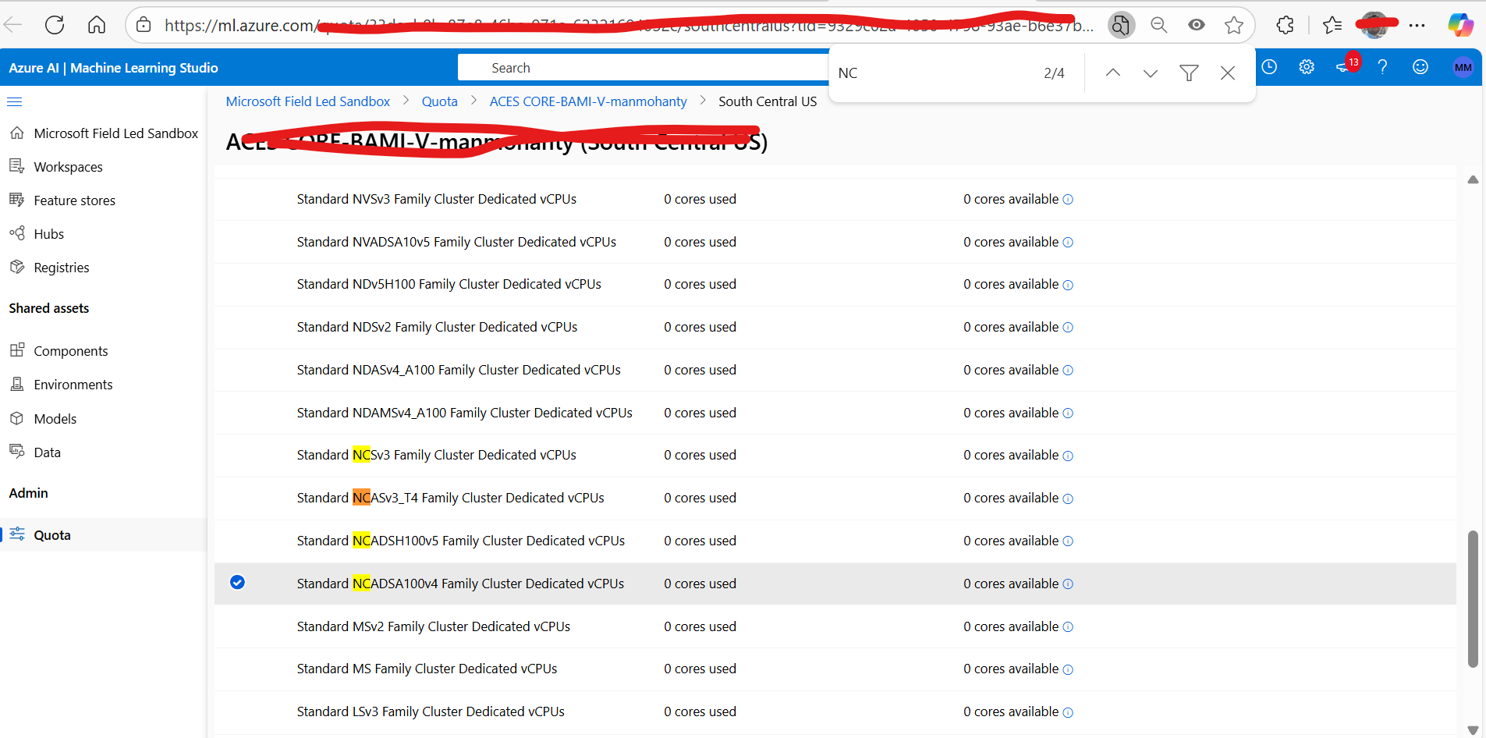1486x738 pixels.
Task: Follow the Microsoft Field Led Sandbox breadcrumb
Action: (x=308, y=101)
